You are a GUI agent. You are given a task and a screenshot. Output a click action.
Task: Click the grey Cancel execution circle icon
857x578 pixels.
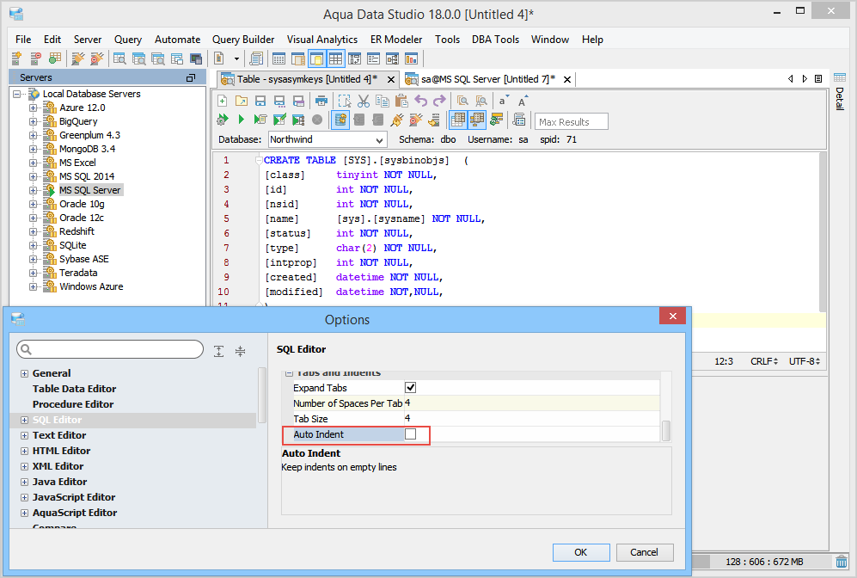[x=317, y=120]
